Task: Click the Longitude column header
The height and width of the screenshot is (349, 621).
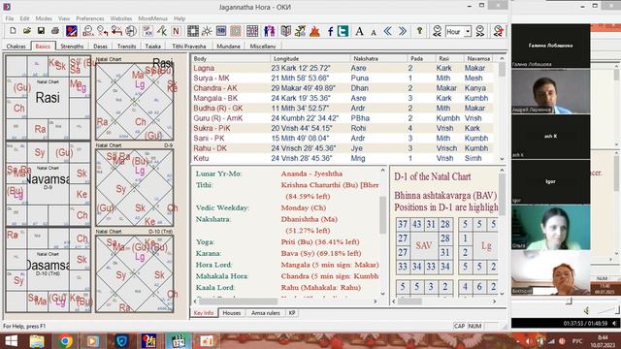Action: (x=310, y=58)
